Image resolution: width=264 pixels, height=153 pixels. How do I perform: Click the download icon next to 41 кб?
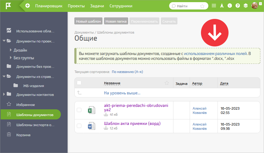pos(106,115)
